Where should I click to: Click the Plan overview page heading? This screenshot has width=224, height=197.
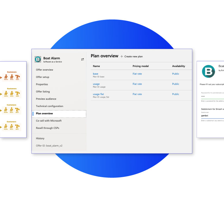[105, 56]
